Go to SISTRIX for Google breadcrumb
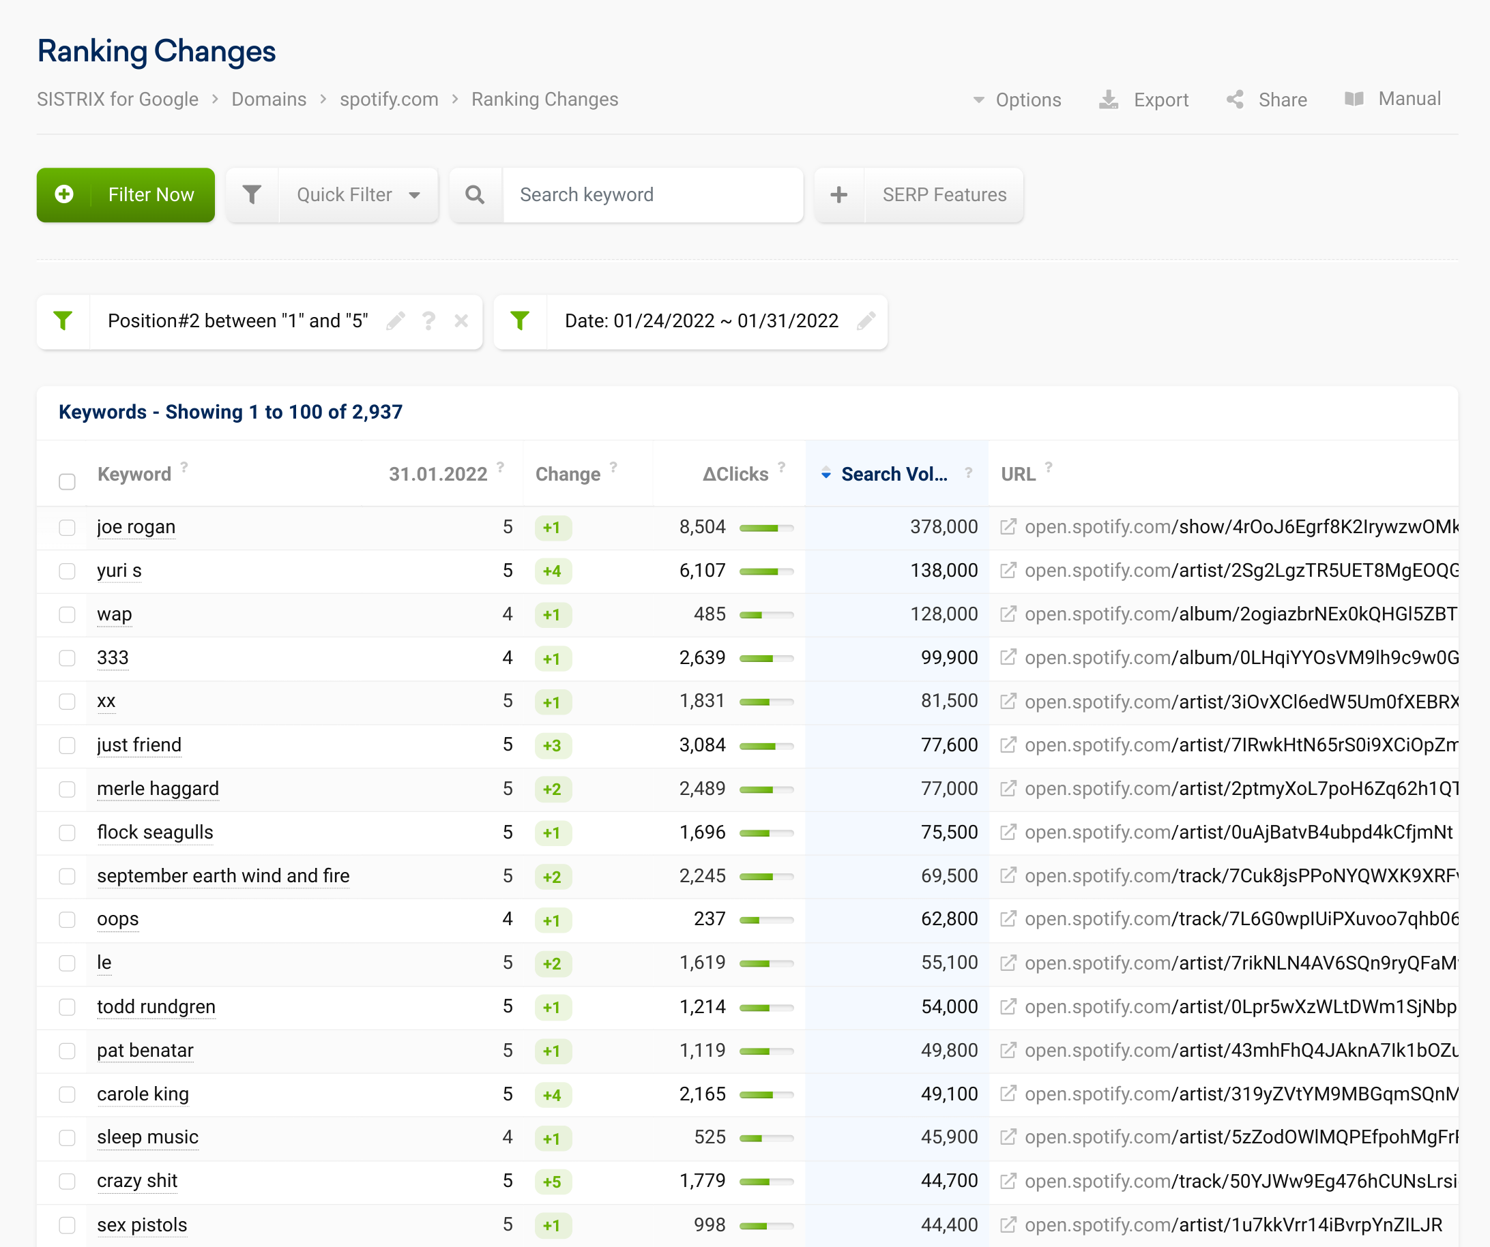1490x1247 pixels. (118, 100)
